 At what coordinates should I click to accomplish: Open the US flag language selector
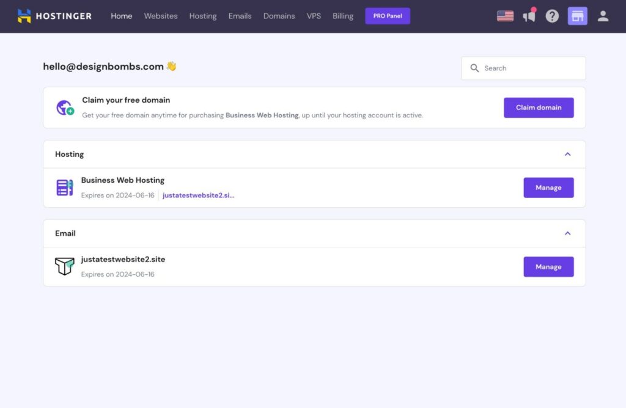coord(505,16)
